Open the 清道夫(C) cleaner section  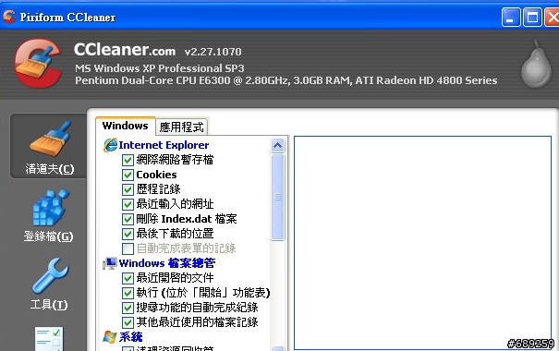[x=48, y=146]
